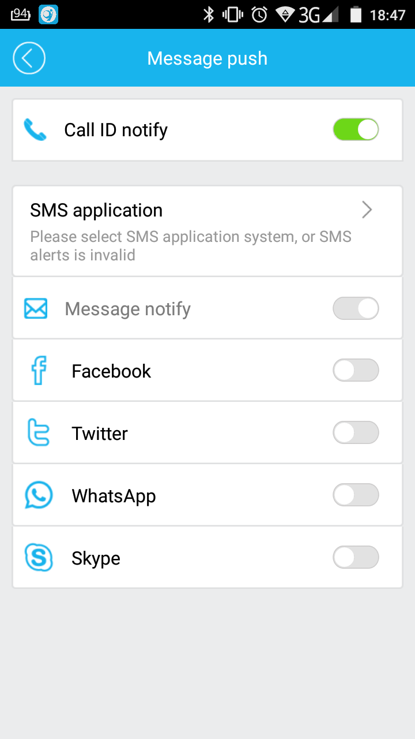This screenshot has height=739, width=415.
Task: Tap the SMS alerts hint text
Action: tap(190, 246)
